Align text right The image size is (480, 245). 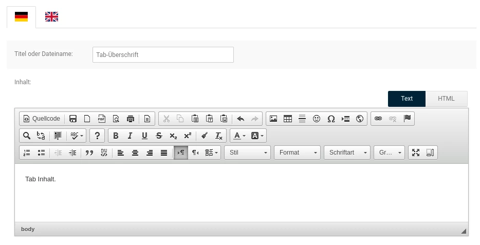(150, 153)
